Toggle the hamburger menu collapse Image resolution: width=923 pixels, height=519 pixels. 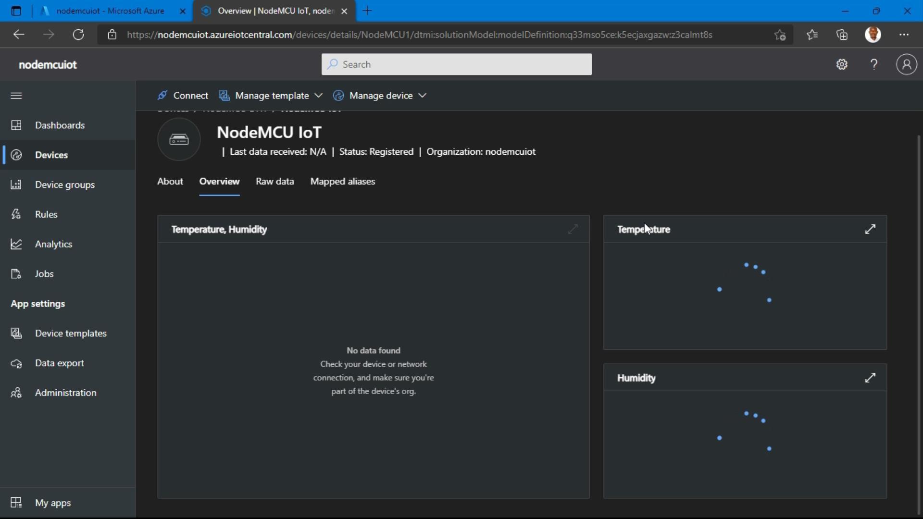tap(16, 96)
